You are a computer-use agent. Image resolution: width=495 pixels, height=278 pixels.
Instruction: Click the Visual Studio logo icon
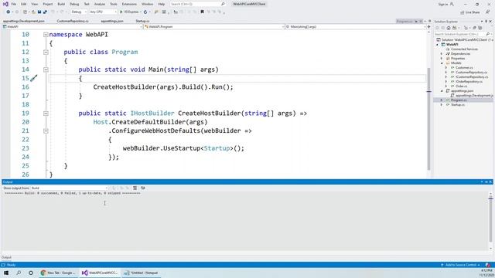coord(5,4)
